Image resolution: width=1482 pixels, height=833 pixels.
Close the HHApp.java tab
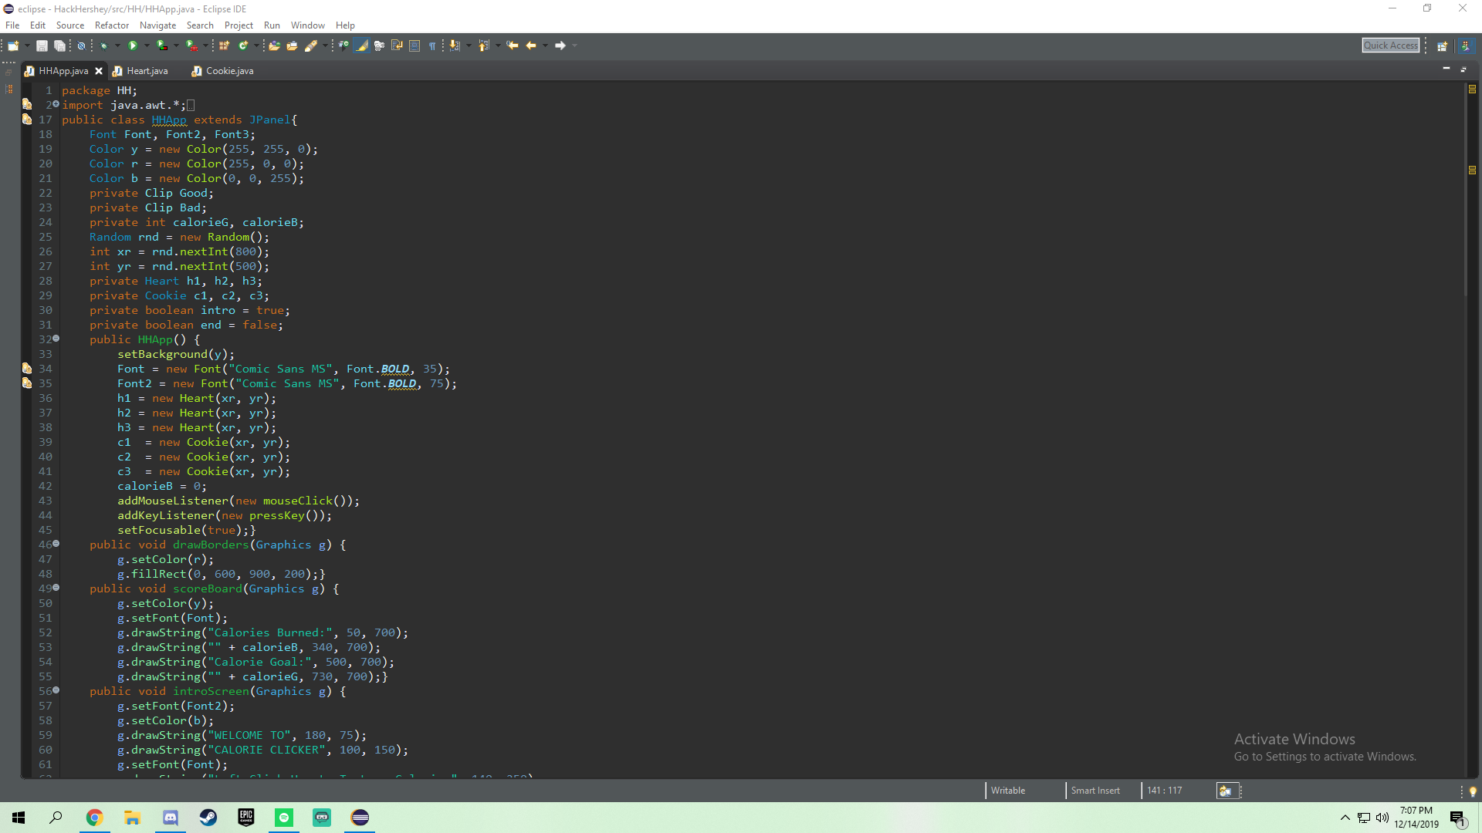pyautogui.click(x=99, y=71)
